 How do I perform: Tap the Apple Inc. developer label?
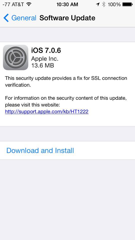pyautogui.click(x=45, y=58)
